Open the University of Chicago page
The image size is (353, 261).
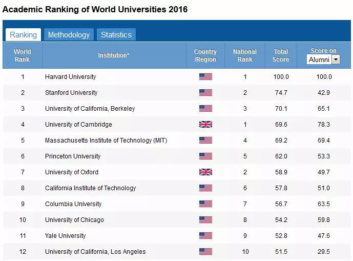pos(74,220)
